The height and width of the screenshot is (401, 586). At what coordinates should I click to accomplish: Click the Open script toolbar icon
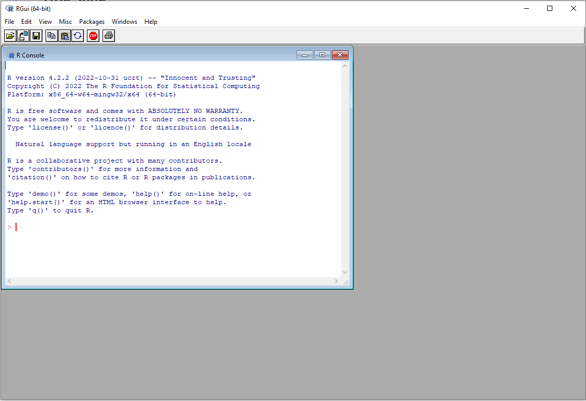coord(10,36)
